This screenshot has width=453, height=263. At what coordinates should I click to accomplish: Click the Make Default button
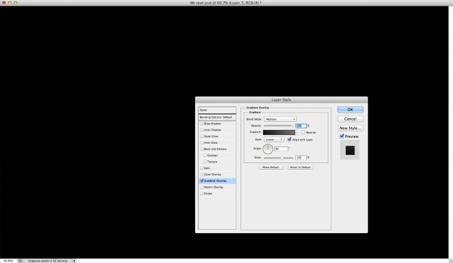[270, 167]
